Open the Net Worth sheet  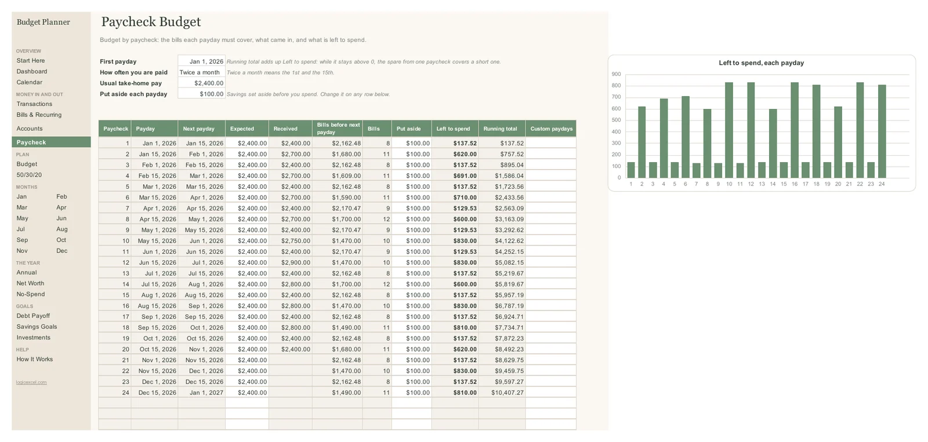[x=30, y=283]
